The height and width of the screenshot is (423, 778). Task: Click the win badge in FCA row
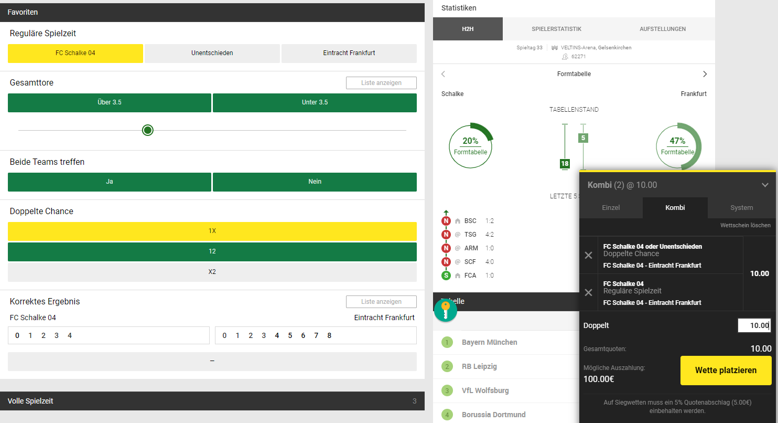point(446,276)
